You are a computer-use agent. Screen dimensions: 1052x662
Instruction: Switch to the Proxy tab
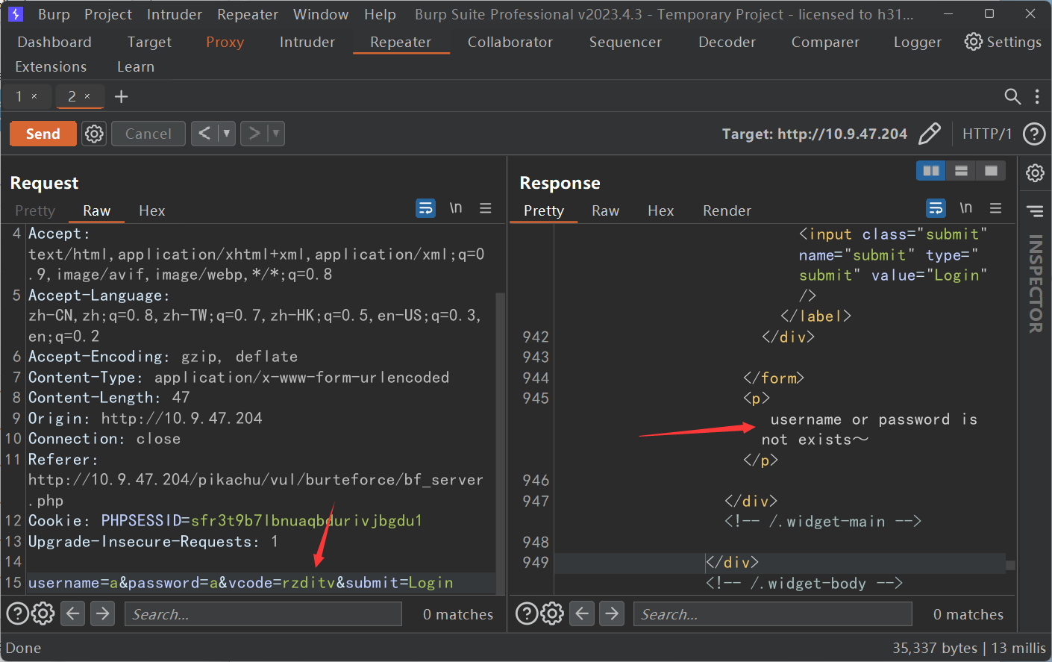tap(225, 42)
